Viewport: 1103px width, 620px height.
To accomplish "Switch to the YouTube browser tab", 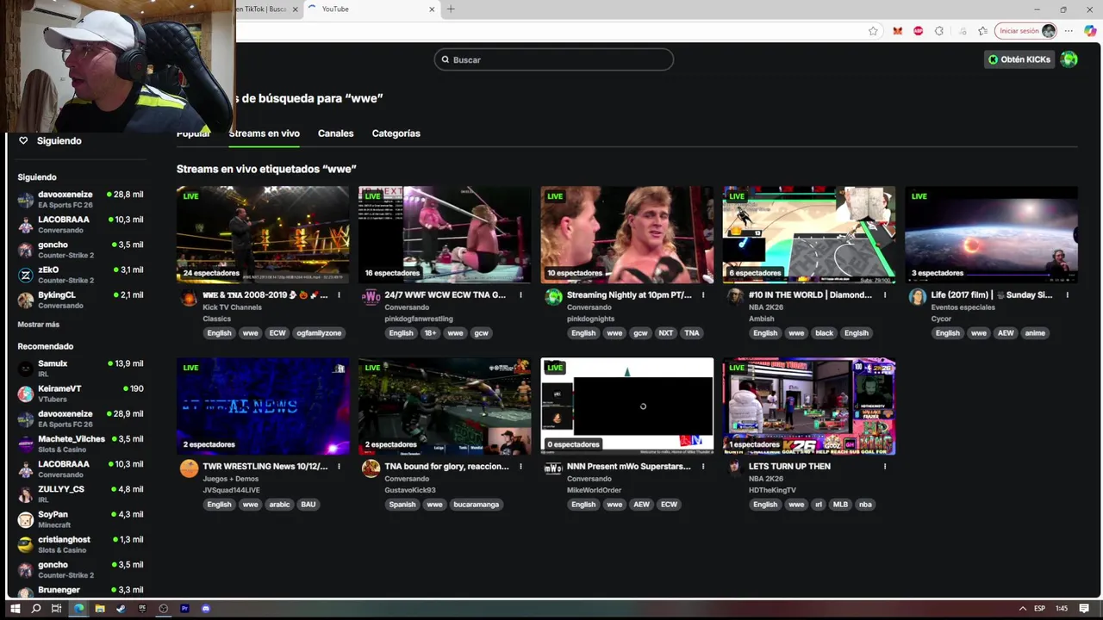I will point(371,9).
